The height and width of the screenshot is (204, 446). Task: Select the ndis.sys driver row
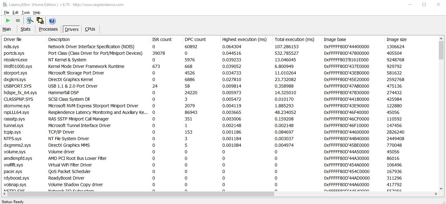(220, 47)
